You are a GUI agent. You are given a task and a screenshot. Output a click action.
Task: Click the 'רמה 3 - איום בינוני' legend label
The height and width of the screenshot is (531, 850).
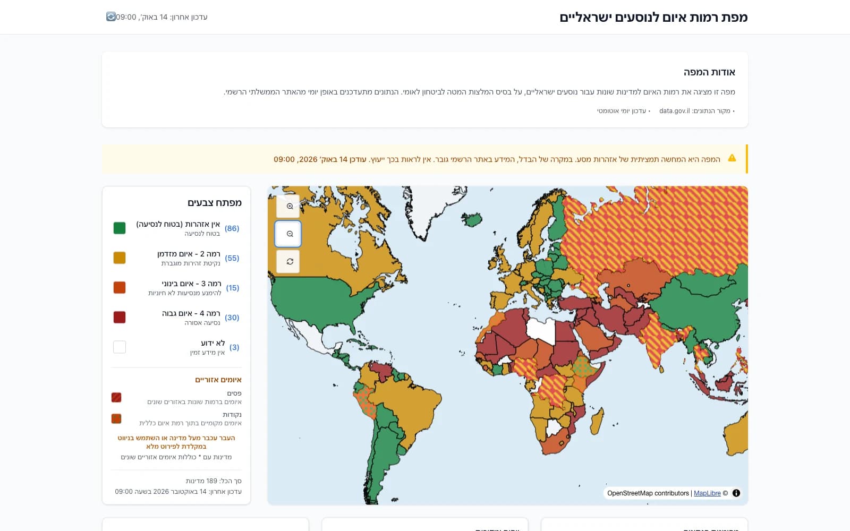coord(191,284)
